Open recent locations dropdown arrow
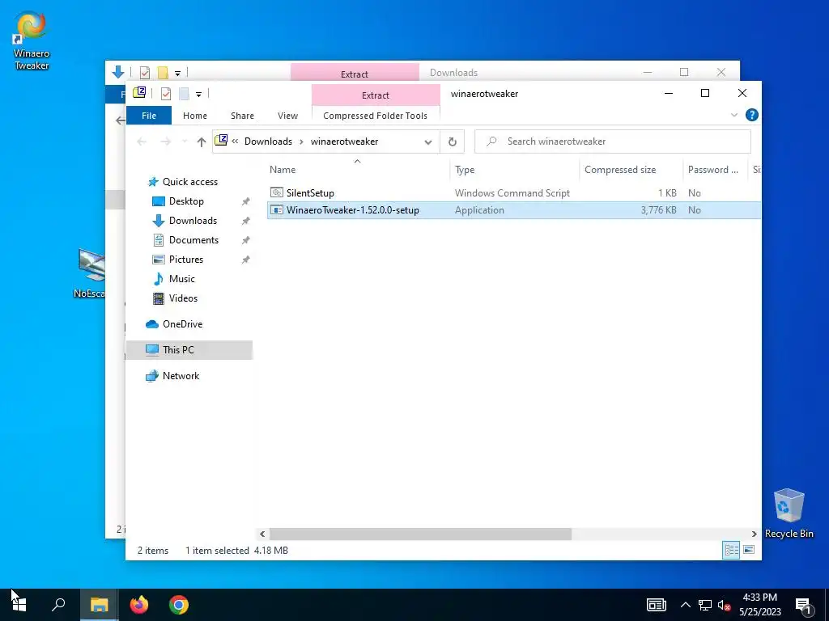 coord(184,142)
